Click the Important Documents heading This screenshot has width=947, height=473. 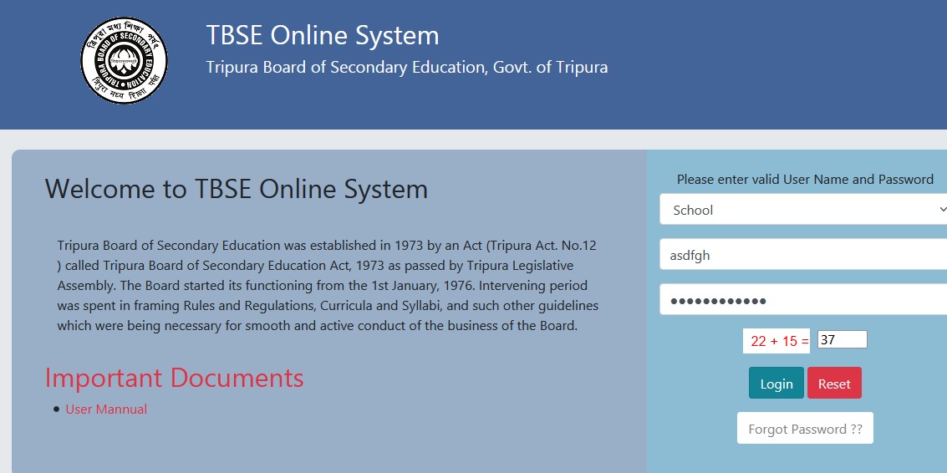tap(174, 378)
